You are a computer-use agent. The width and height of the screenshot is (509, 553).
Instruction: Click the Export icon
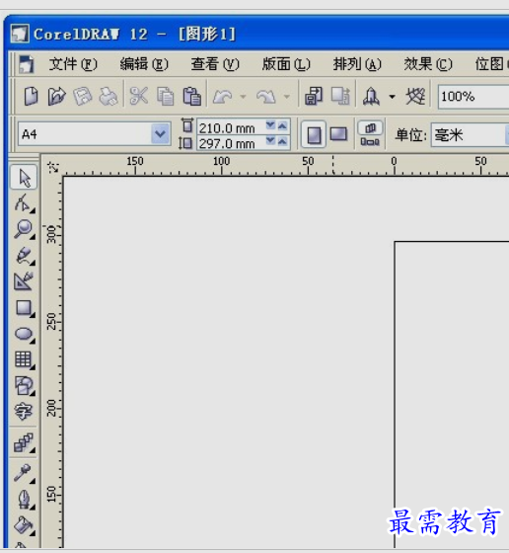pos(340,96)
